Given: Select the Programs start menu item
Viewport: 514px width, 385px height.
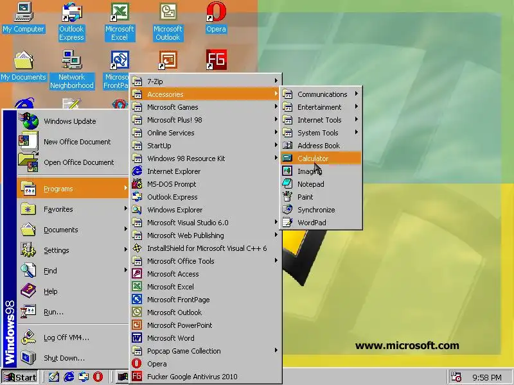Looking at the screenshot, I should click(x=73, y=189).
